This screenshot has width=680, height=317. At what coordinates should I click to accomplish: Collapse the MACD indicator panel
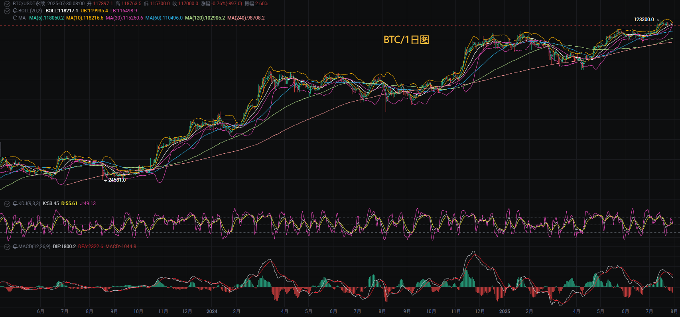pos(7,247)
